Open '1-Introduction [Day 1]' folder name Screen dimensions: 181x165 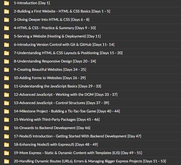click(x=32, y=3)
